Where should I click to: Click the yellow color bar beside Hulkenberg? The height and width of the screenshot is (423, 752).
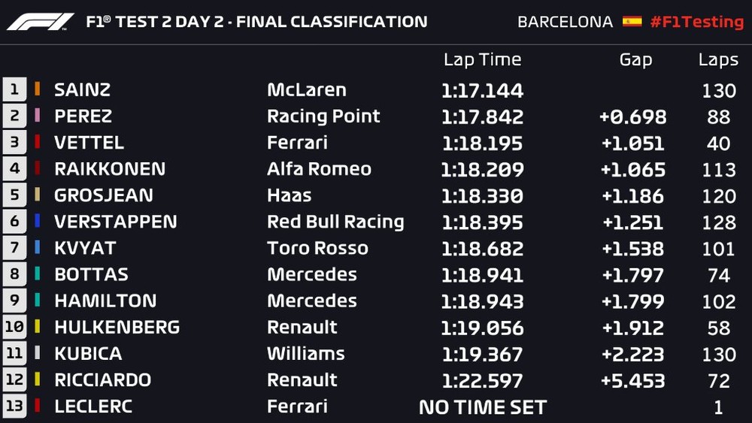coord(38,328)
